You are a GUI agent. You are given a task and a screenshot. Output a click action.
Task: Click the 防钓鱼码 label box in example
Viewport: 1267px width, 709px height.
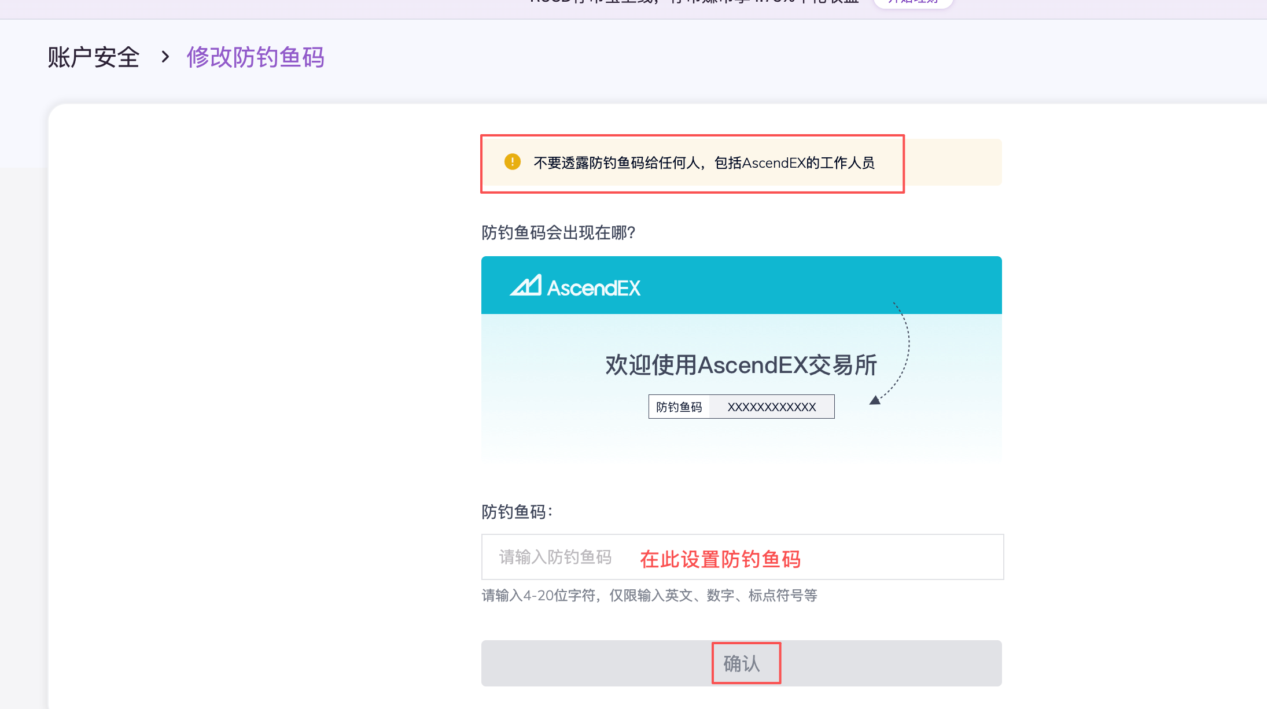pyautogui.click(x=679, y=407)
